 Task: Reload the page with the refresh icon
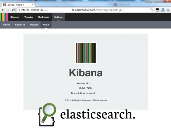[x=13, y=10]
